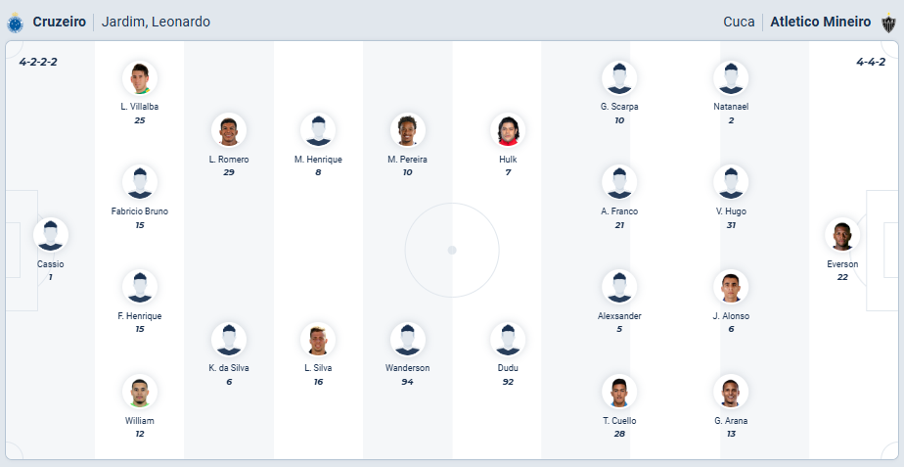904x467 pixels.
Task: Click coach name Jardim, Leonardo
Action: (156, 22)
